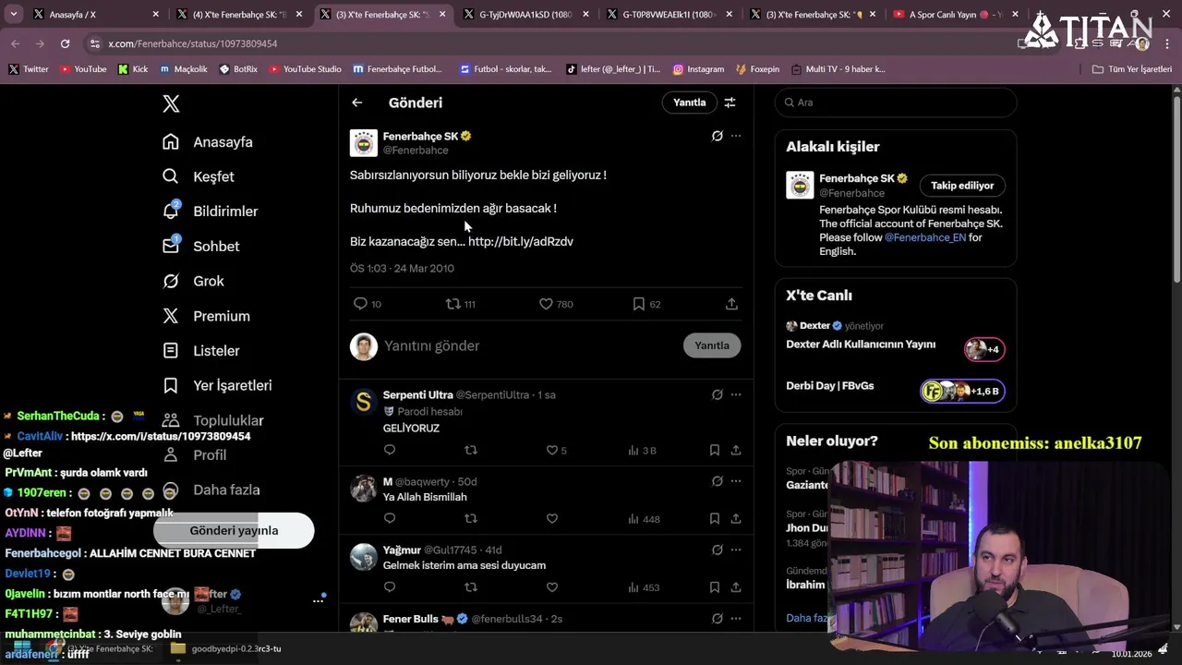Viewport: 1182px width, 665px height.
Task: Open more options on Fenerbahçe SK post
Action: 736,136
